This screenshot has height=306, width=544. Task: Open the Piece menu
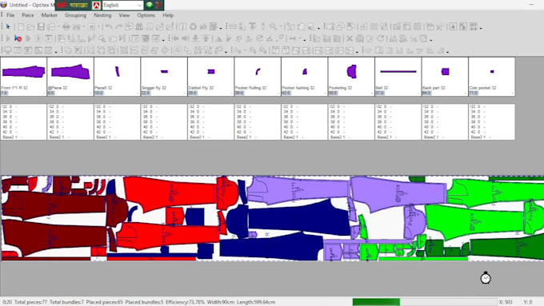pos(28,15)
